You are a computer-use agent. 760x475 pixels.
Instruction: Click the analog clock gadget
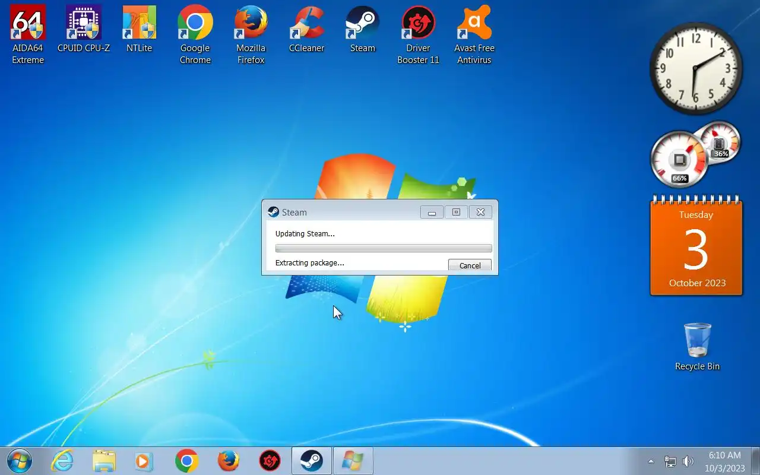click(x=696, y=68)
